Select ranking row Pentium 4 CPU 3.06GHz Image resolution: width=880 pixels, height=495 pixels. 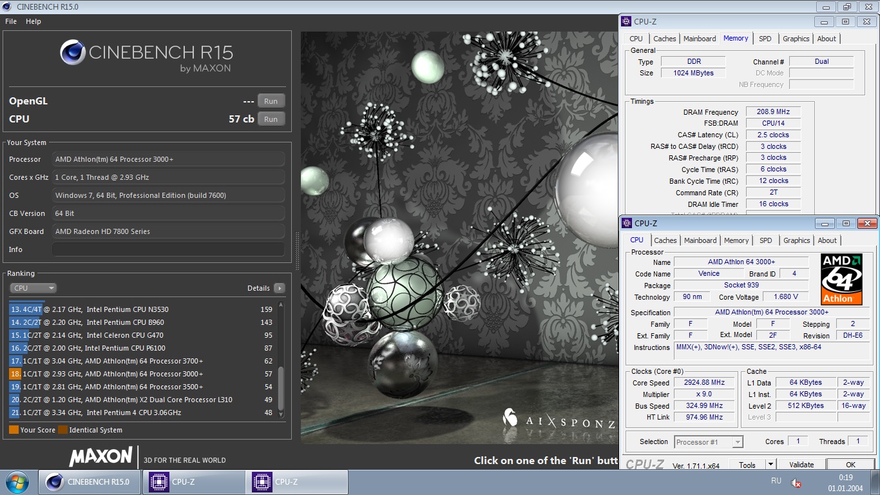[142, 412]
